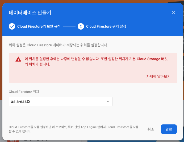Click the dropdown arrow in location field
184x142 pixels.
(108, 101)
